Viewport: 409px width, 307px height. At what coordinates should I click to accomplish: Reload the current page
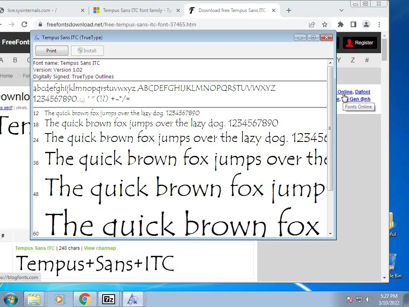click(x=24, y=24)
